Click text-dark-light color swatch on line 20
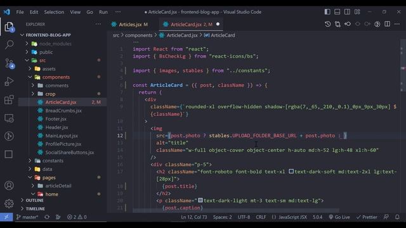The height and width of the screenshot is (228, 406). (x=200, y=200)
